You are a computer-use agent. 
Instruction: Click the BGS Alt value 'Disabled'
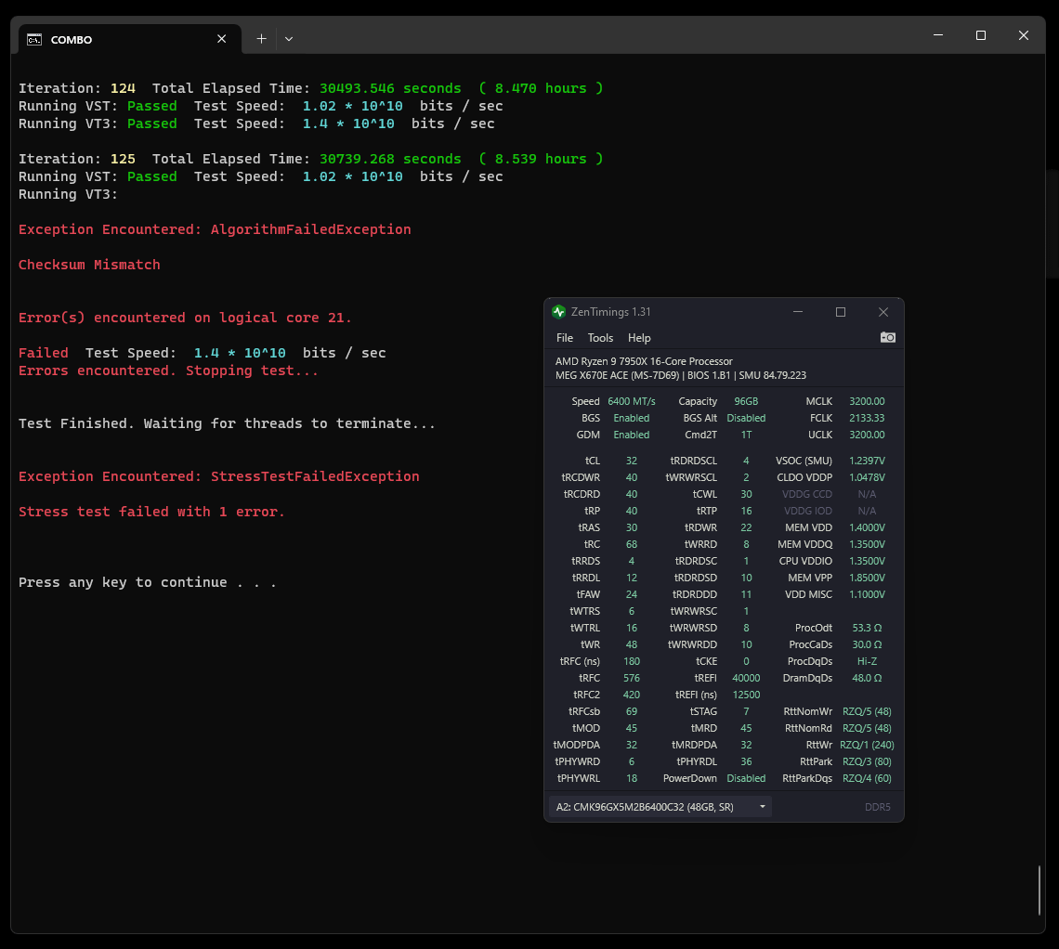tap(746, 419)
